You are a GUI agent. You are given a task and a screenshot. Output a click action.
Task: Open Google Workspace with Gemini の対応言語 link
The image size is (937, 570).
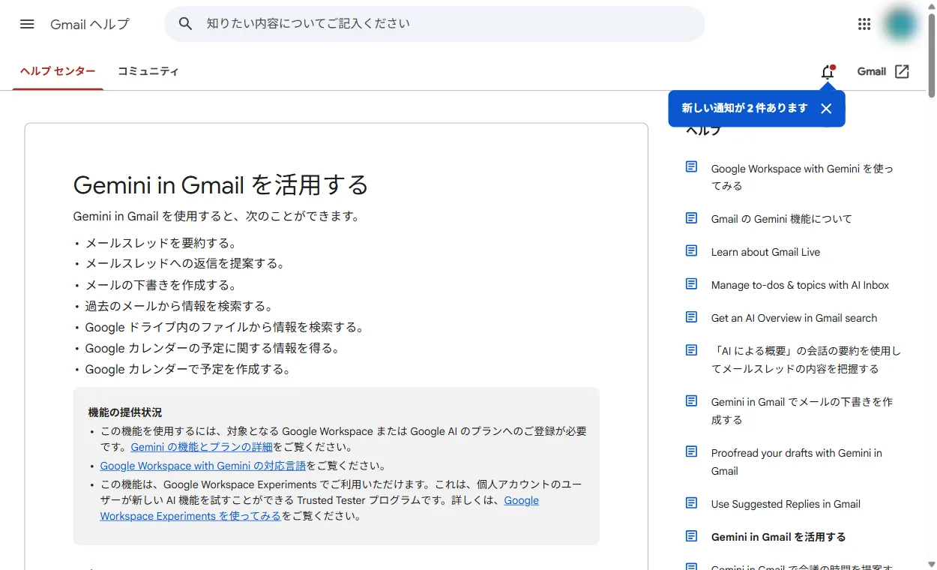203,466
